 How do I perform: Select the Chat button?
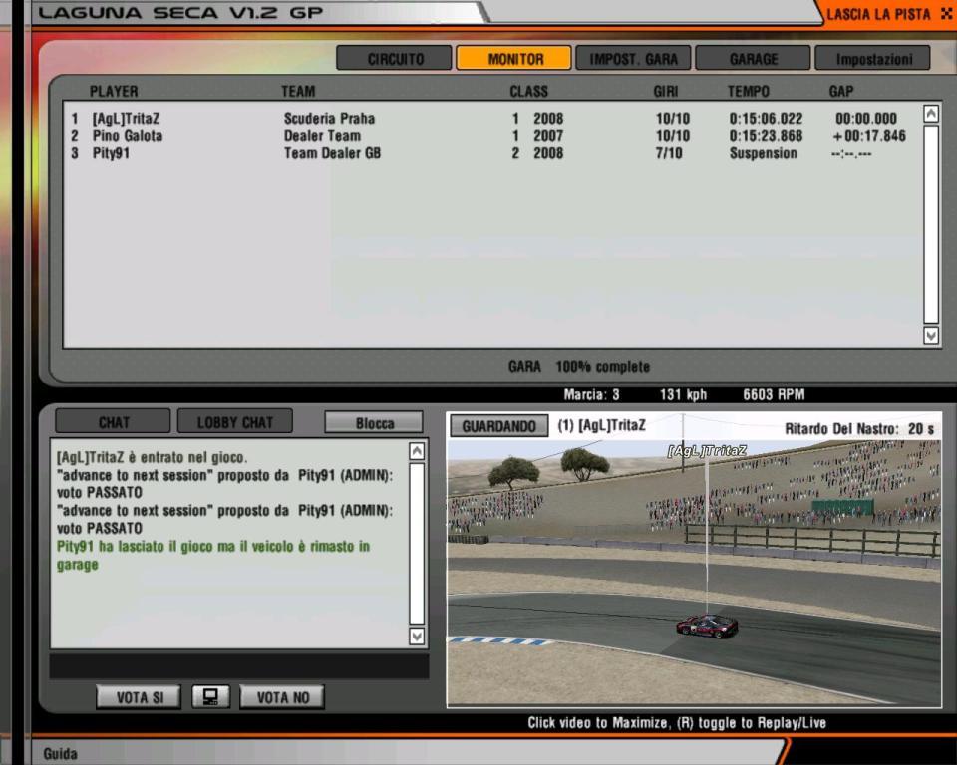pyautogui.click(x=114, y=422)
